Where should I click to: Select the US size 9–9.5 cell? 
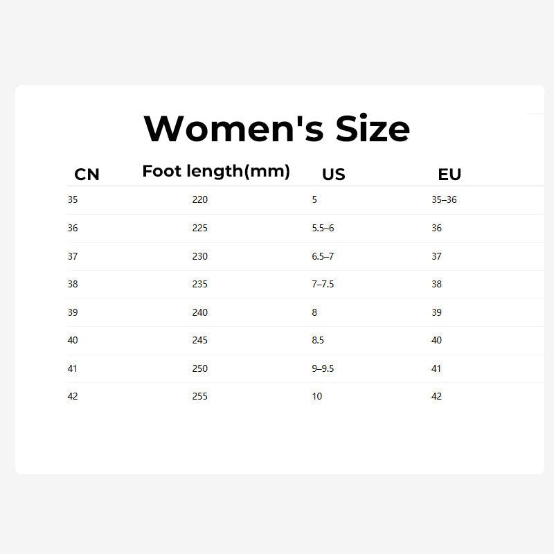(x=323, y=368)
